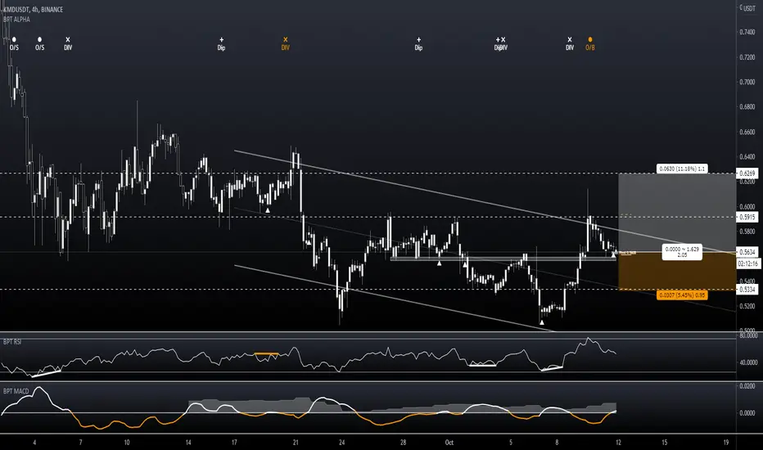Click the USDT currency label on price axis
The width and height of the screenshot is (763, 450).
point(749,8)
